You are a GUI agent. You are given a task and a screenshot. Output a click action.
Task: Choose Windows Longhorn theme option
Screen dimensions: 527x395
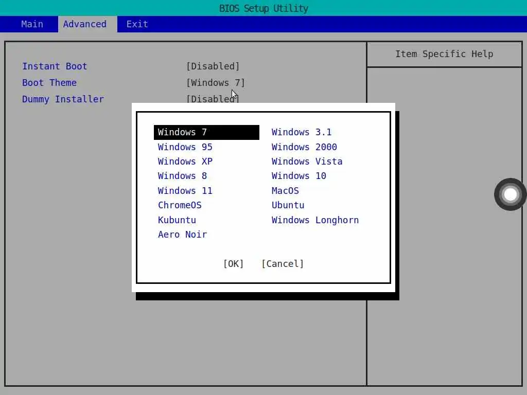(315, 220)
